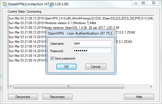Hide the connection log window
Viewport: 162px width, 104px height.
(139, 97)
